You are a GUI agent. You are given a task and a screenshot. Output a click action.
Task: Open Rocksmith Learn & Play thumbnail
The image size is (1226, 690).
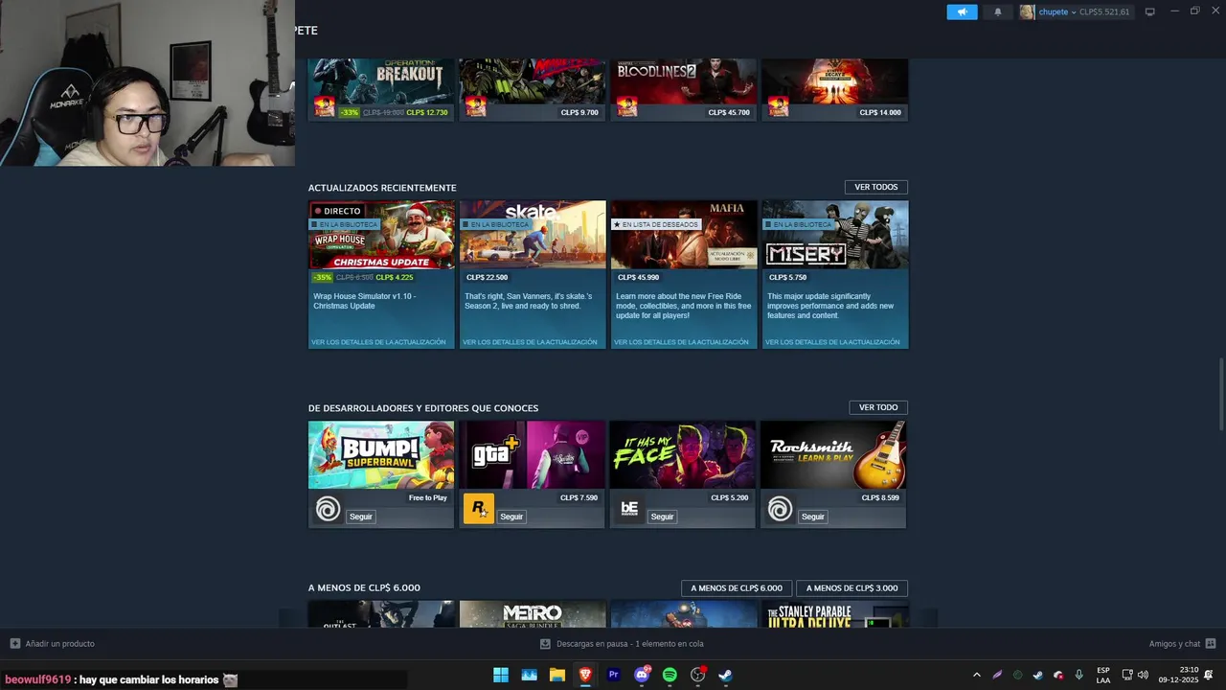tap(833, 455)
